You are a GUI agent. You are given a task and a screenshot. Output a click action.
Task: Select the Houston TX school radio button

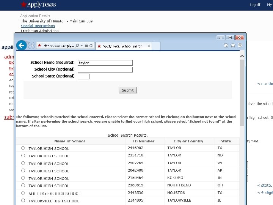point(23,193)
